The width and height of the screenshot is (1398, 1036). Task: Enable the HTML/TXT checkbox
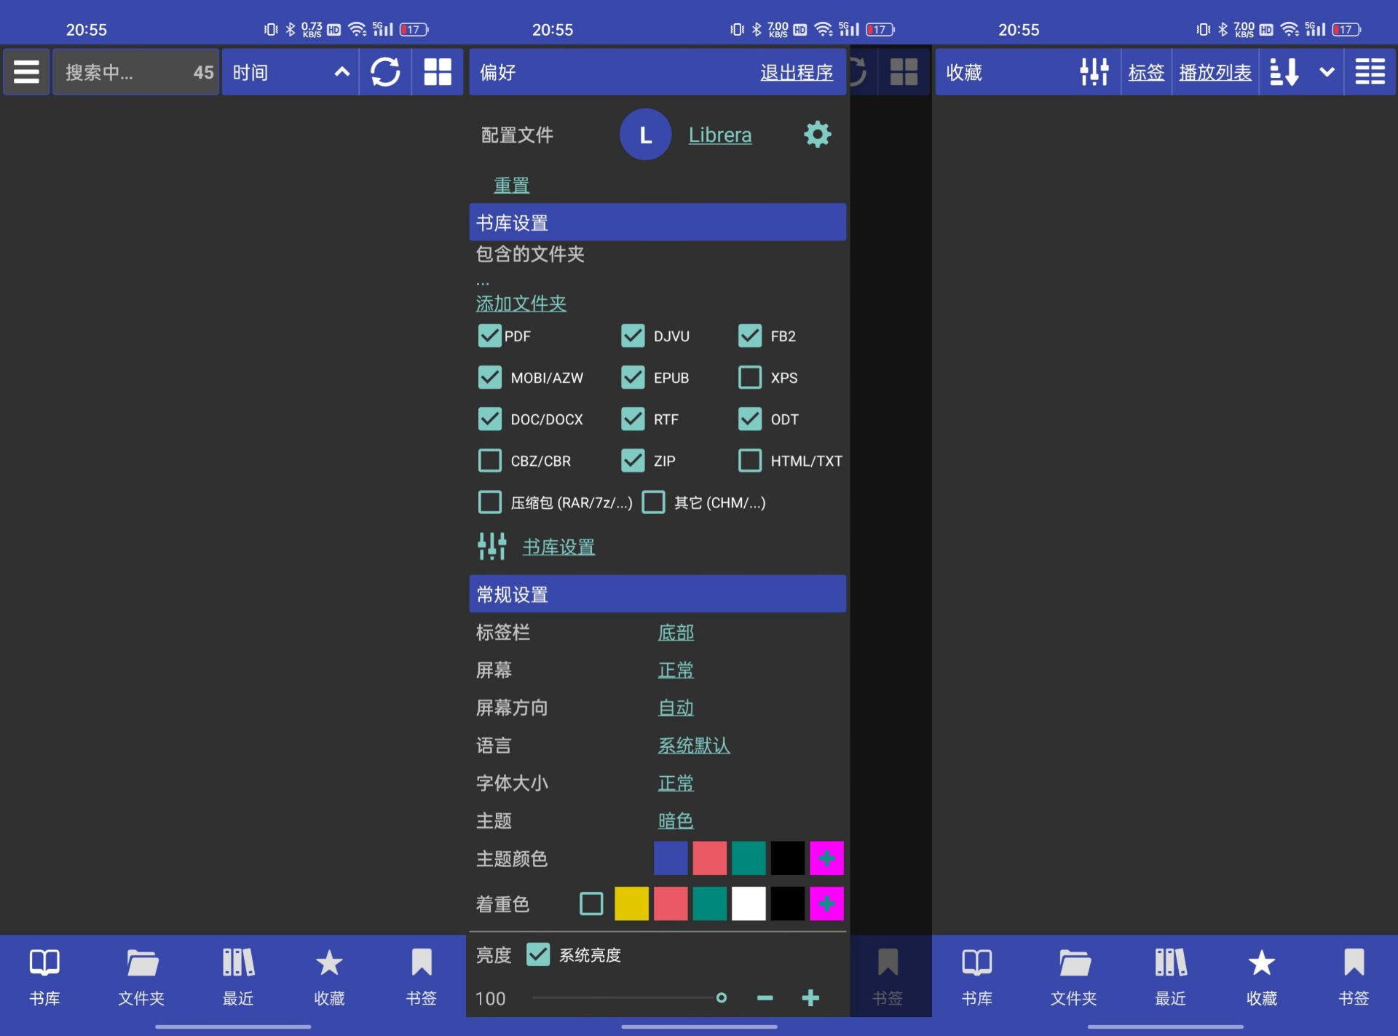coord(750,460)
